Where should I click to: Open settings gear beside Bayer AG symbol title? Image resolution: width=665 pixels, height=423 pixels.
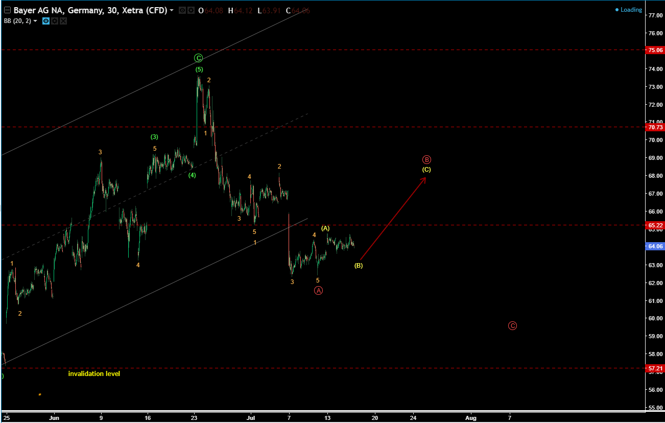pos(191,11)
